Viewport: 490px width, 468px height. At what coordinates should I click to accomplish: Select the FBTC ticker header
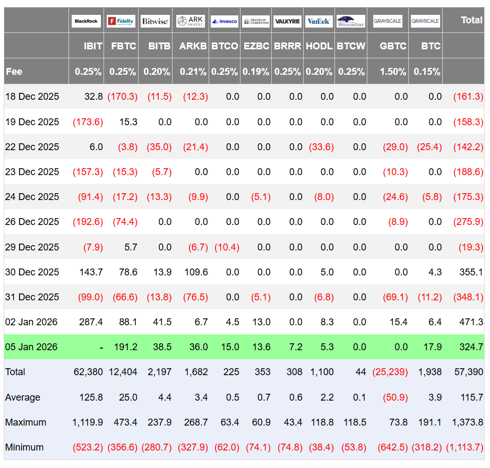coord(124,46)
